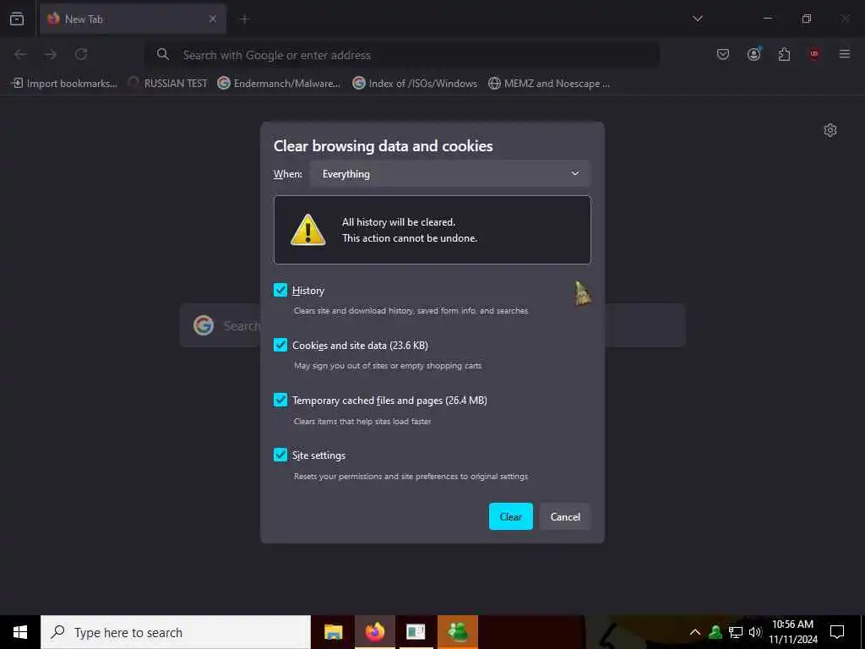Cancel the clear data dialog
This screenshot has height=649, width=865.
point(565,516)
